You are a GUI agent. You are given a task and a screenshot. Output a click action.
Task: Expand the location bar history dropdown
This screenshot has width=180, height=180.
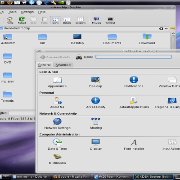click(x=166, y=28)
